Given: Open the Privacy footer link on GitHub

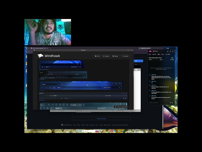Looking at the screenshot, I should 79,125.
